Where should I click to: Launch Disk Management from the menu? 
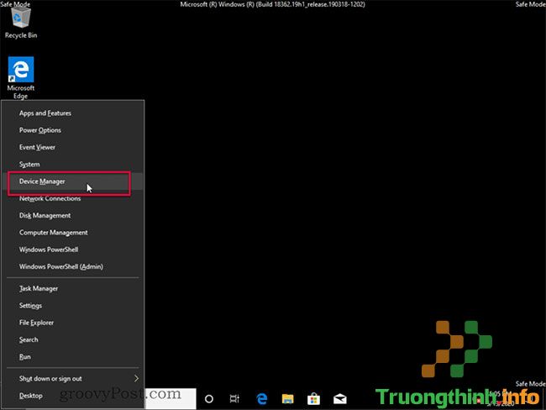[x=73, y=216]
